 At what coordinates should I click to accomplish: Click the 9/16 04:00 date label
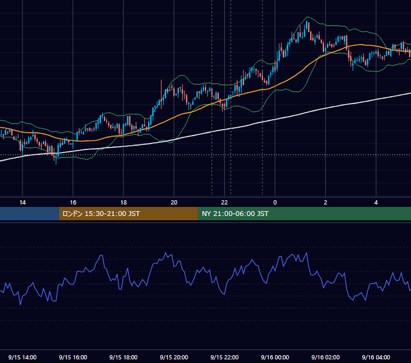tap(376, 357)
